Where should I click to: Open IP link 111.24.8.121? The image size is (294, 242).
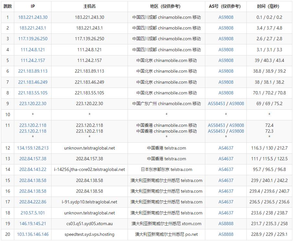[x=33, y=50]
